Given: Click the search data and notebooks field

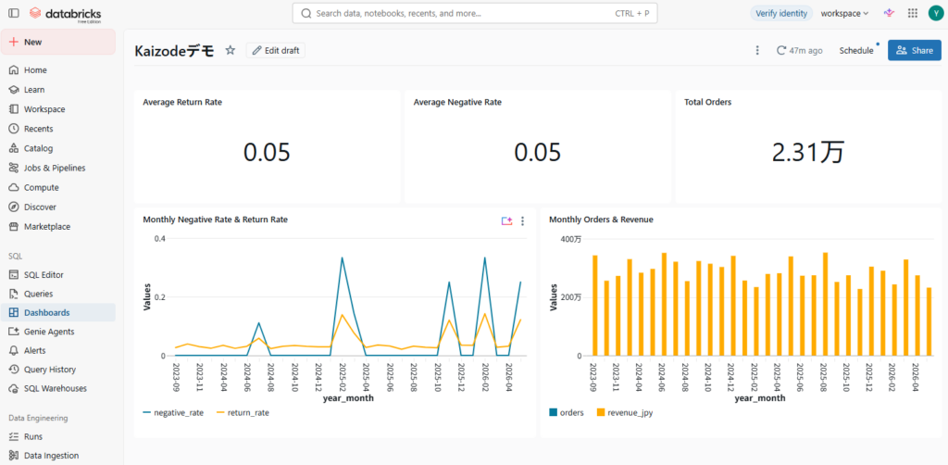Looking at the screenshot, I should (475, 13).
